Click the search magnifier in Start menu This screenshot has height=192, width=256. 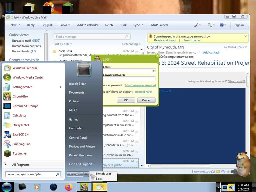[x=57, y=174]
